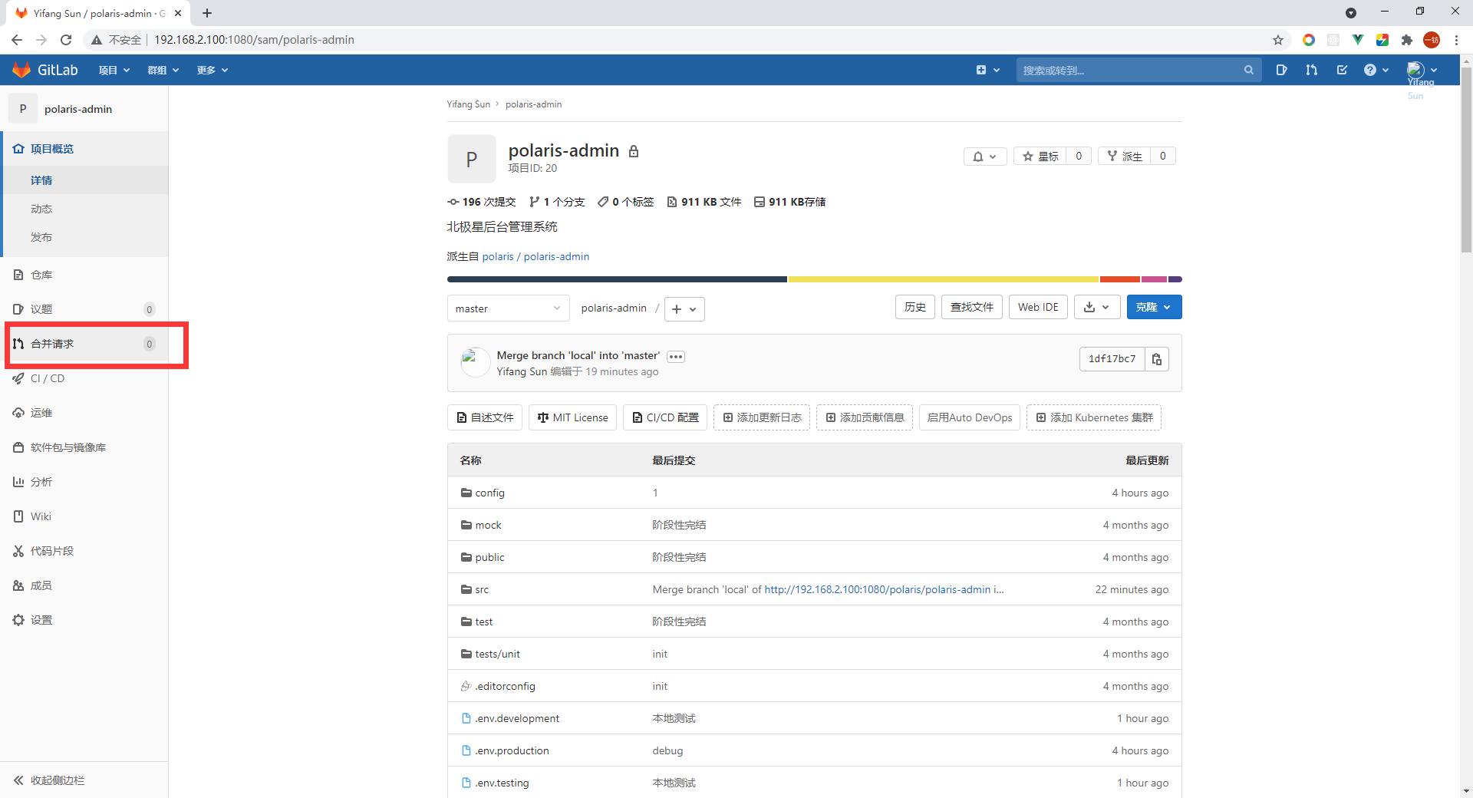Click the GitLab fox logo
Image resolution: width=1473 pixels, height=798 pixels.
coord(21,70)
